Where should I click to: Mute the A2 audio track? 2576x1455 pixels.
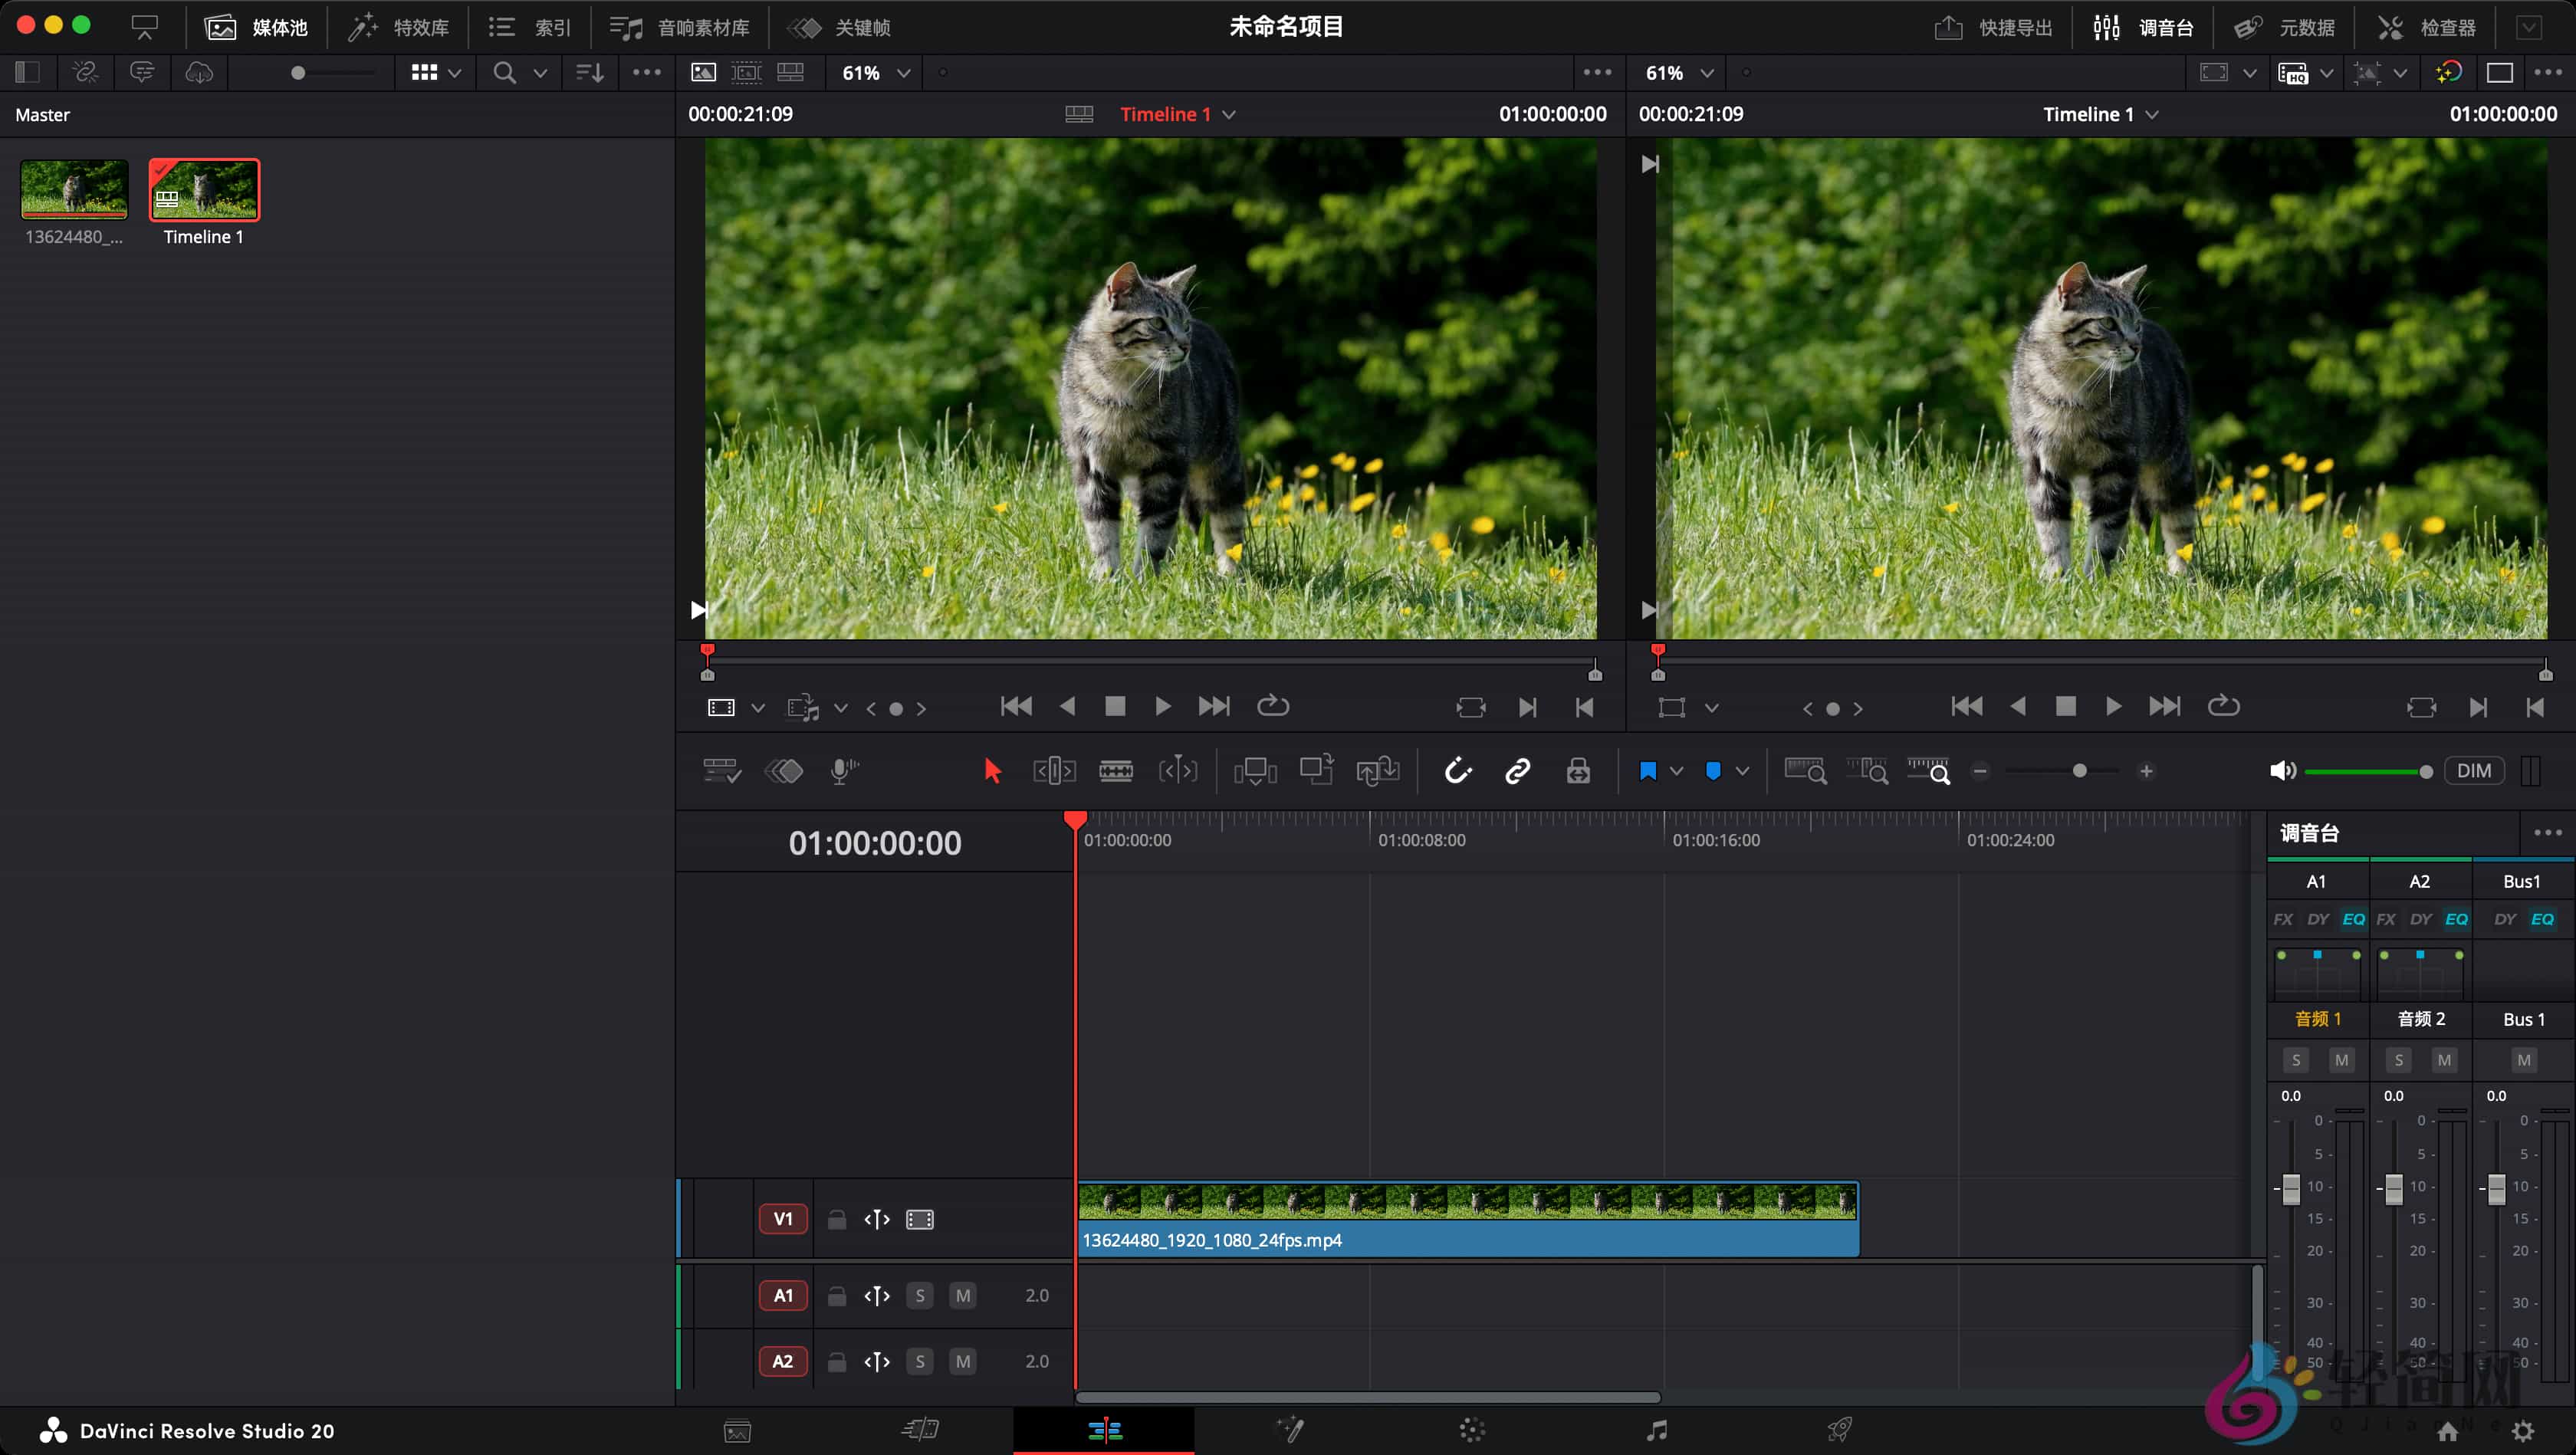coord(962,1361)
